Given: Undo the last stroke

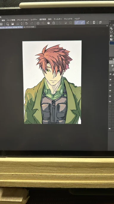Looking at the screenshot, I should (26, 23).
